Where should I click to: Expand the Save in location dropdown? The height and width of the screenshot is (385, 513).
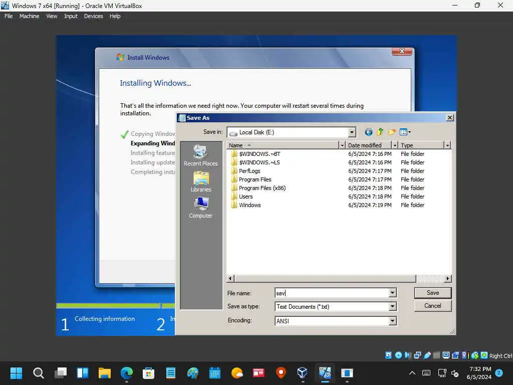(x=352, y=132)
